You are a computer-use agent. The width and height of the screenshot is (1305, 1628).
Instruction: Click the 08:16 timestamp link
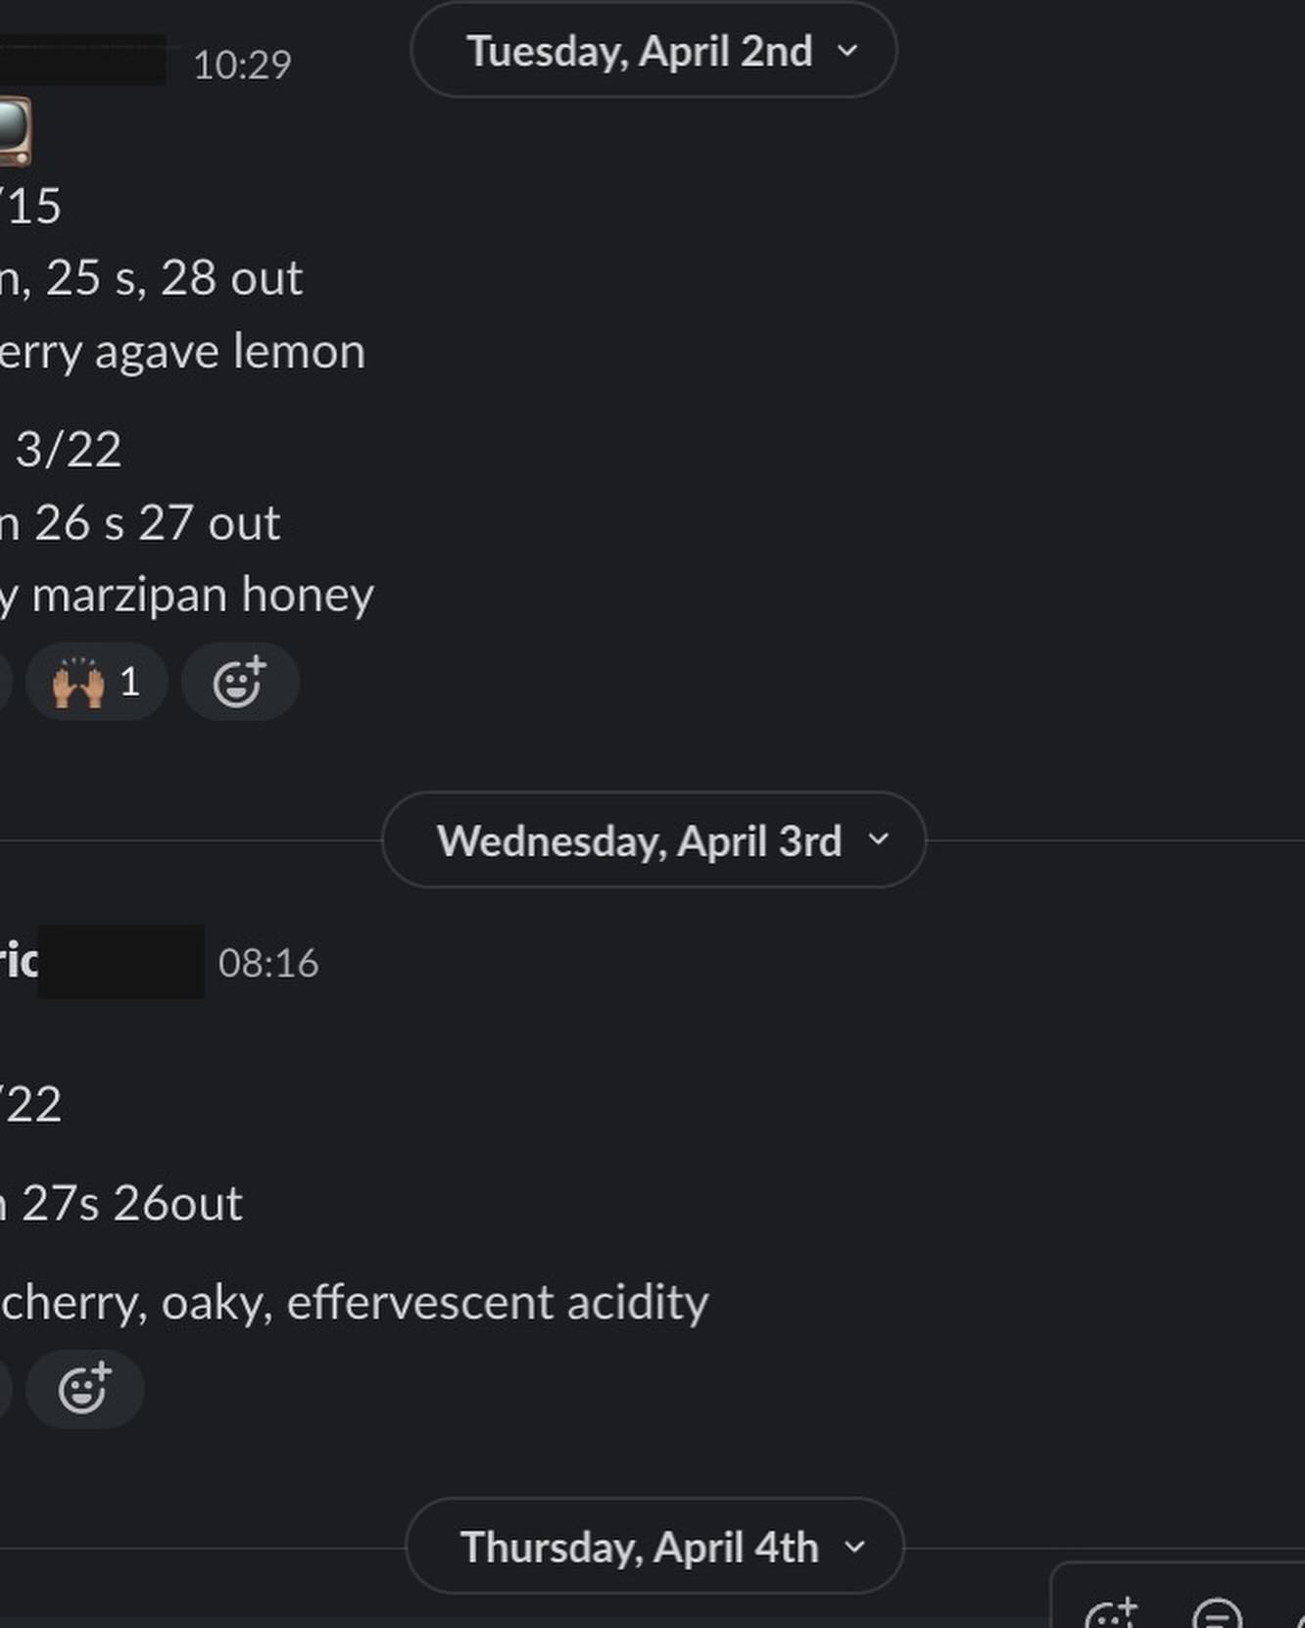point(268,963)
